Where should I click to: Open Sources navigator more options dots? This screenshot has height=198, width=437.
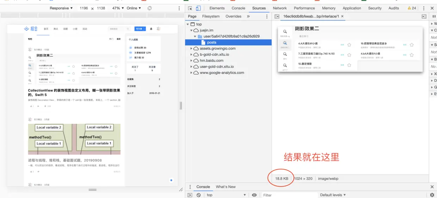(267, 17)
